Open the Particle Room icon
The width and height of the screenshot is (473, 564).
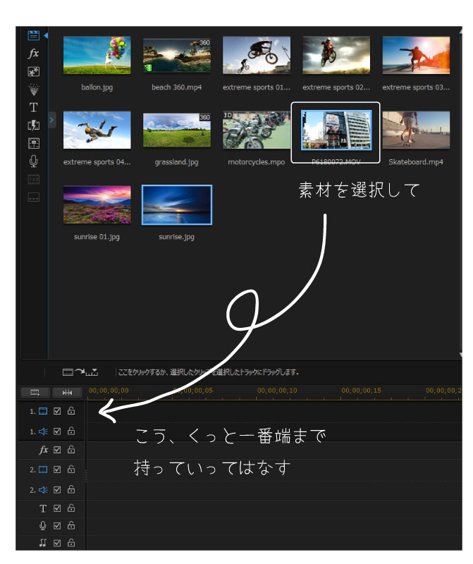tap(33, 90)
